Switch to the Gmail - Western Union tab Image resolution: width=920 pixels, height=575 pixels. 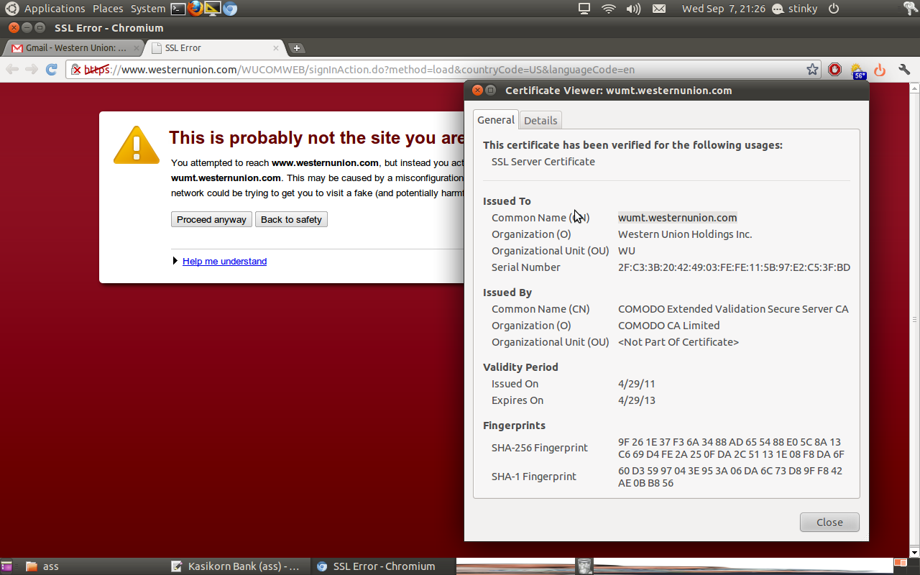pos(72,48)
